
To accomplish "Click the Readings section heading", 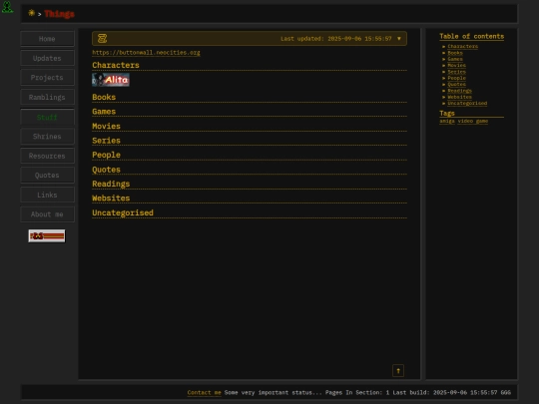I will 111,184.
